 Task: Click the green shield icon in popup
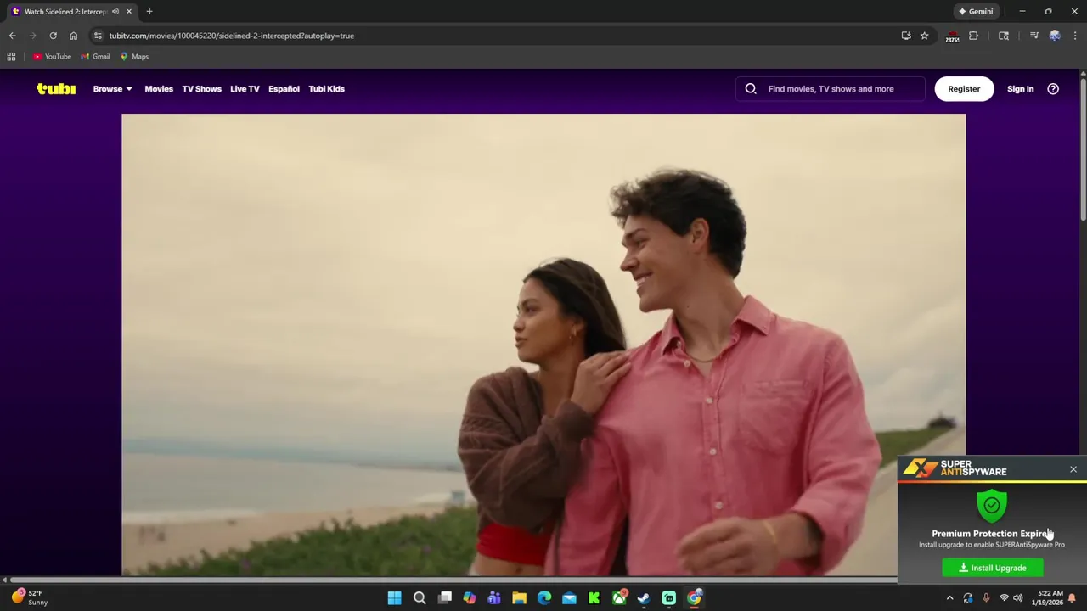[992, 506]
